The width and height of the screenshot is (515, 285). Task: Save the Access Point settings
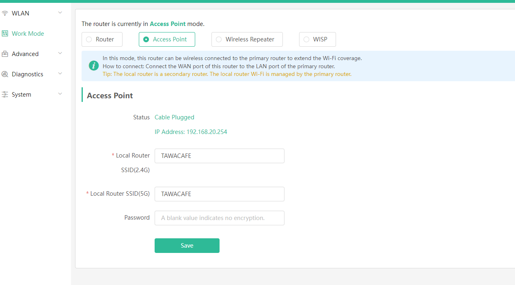pyautogui.click(x=187, y=246)
